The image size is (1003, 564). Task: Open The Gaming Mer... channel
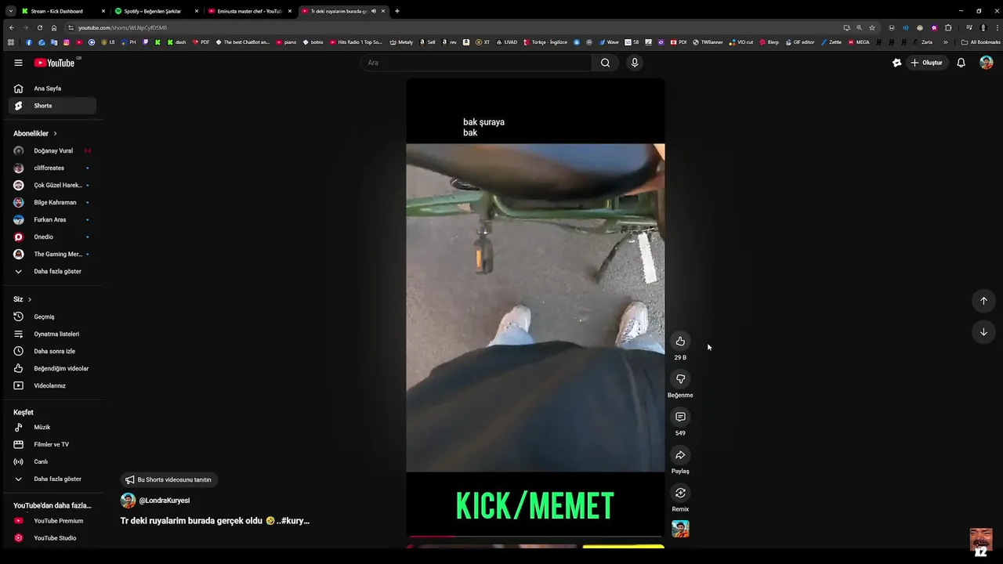[53, 254]
